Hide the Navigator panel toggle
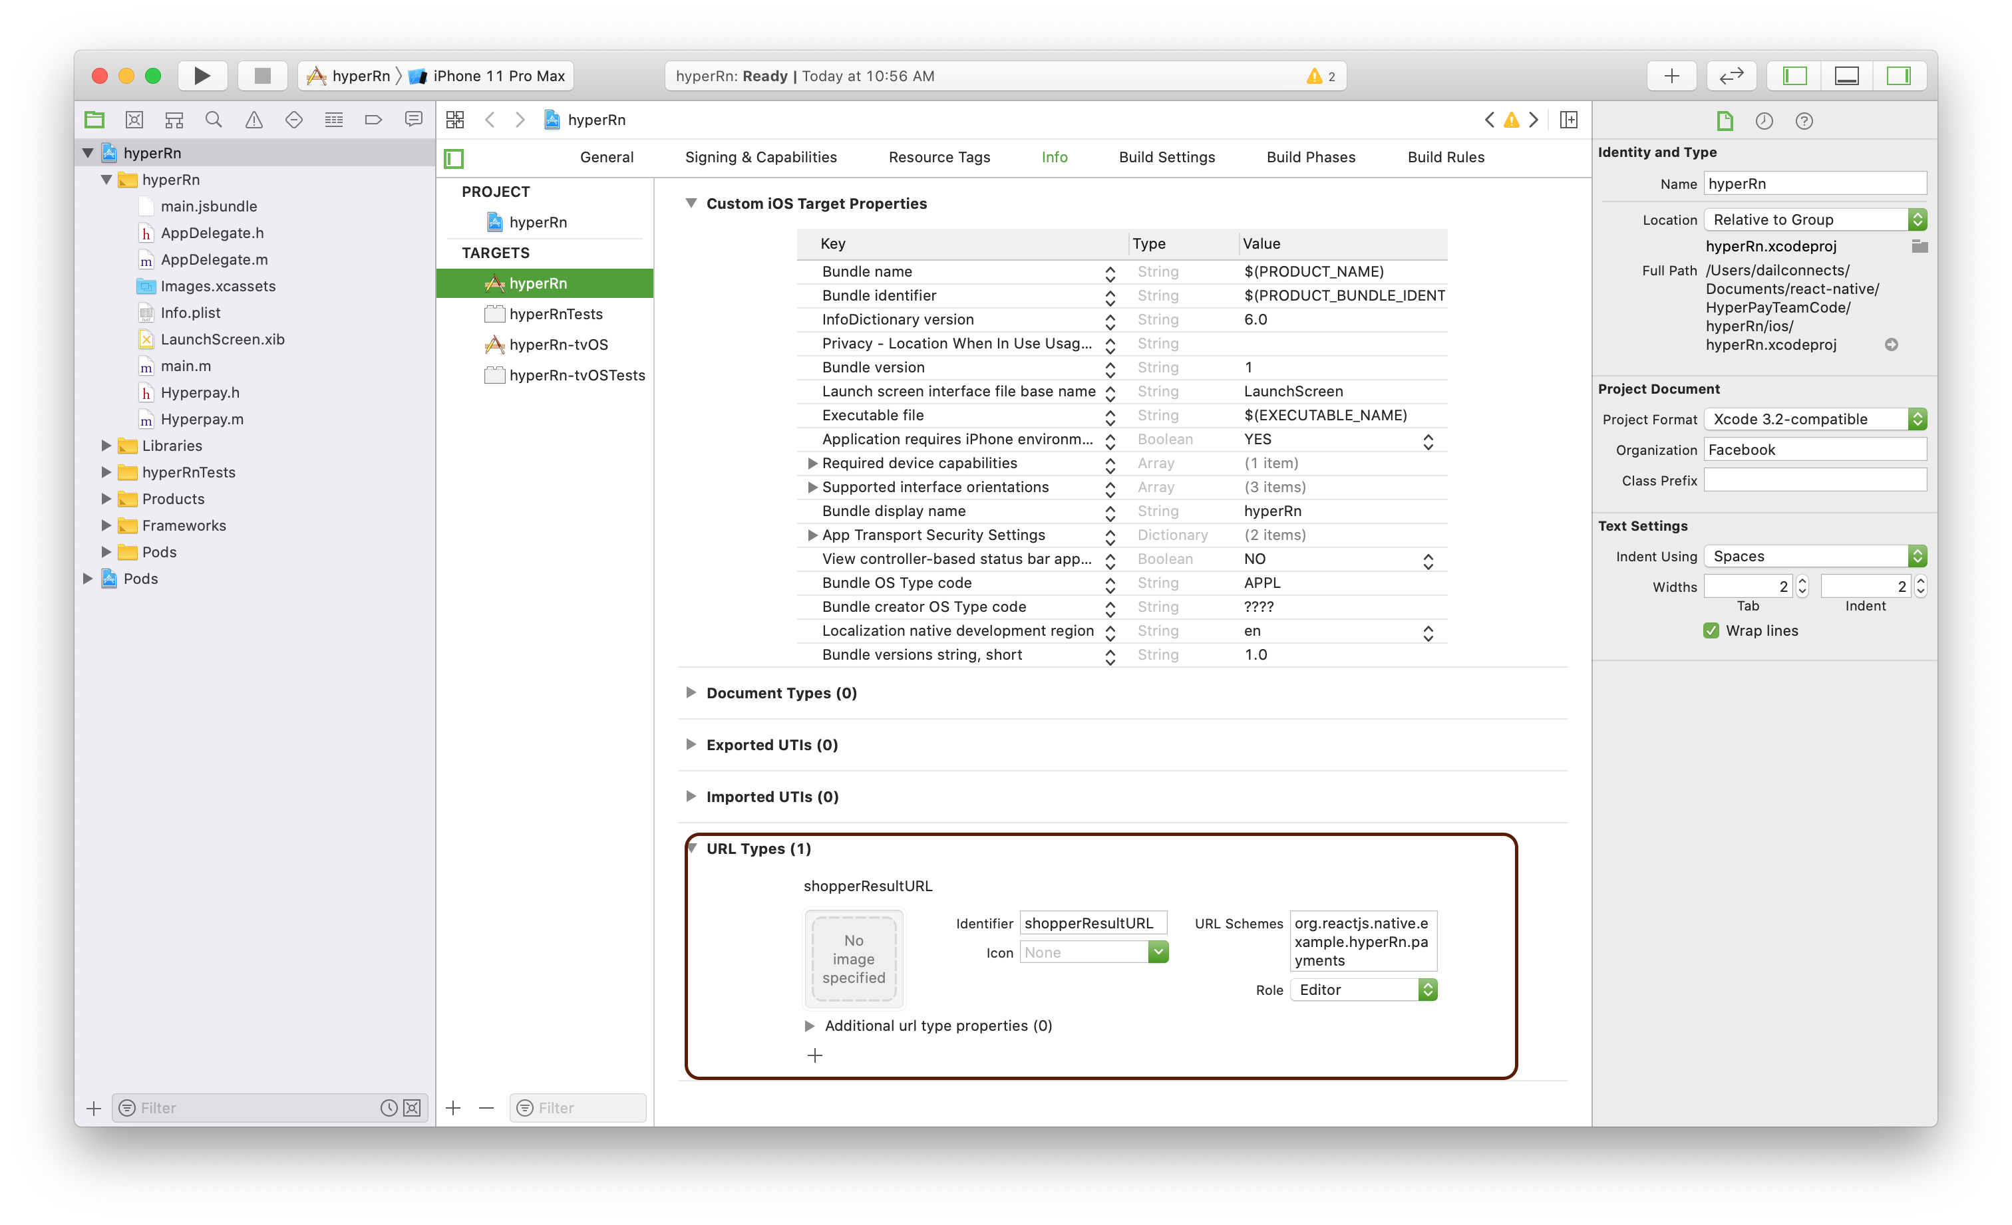The image size is (2012, 1225). 1794,76
